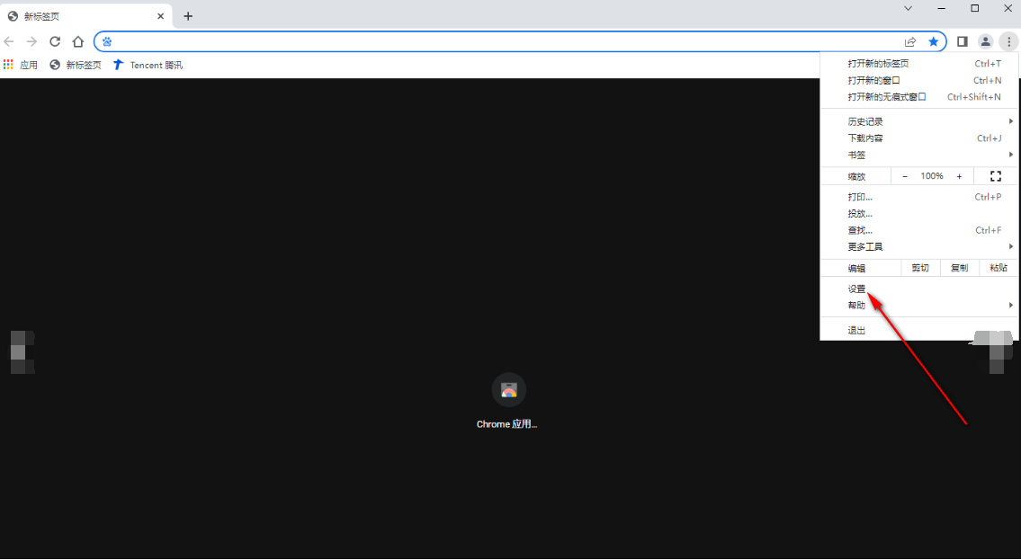Click the user profile avatar icon

[985, 41]
